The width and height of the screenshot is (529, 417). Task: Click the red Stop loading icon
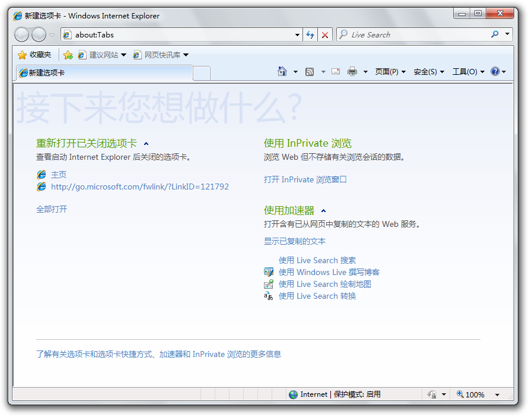325,35
